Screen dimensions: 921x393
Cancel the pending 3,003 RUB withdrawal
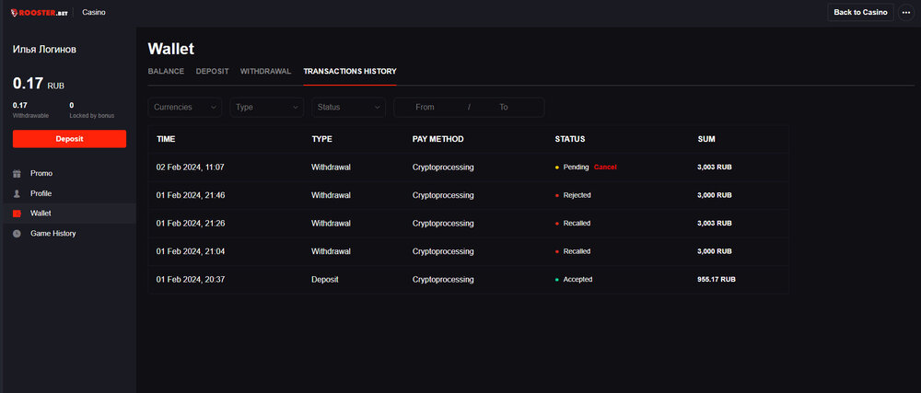605,168
